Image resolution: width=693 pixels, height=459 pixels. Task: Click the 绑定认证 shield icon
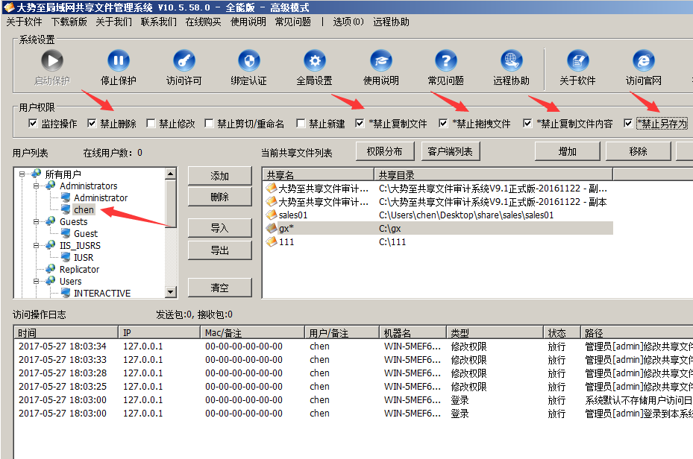(249, 61)
